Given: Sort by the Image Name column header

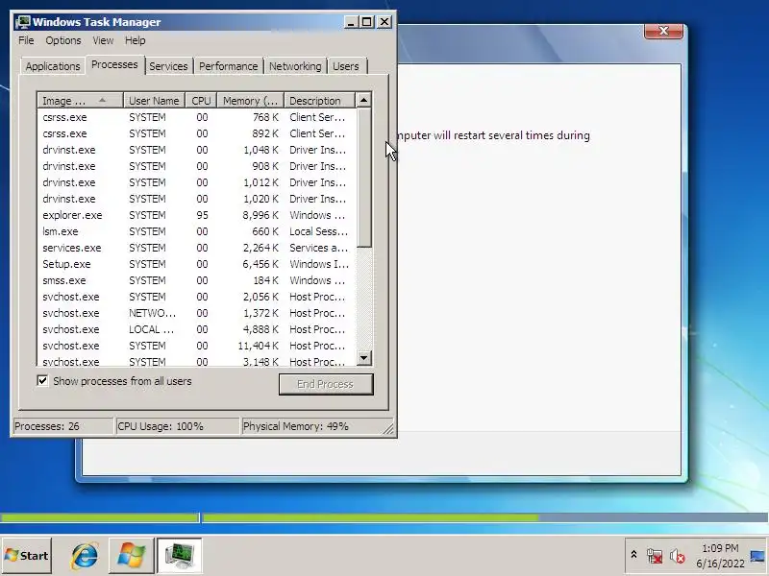Looking at the screenshot, I should [x=80, y=101].
